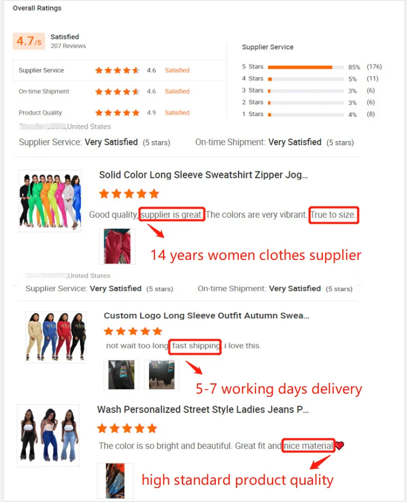Click the red heart emoji after nice material

click(340, 445)
